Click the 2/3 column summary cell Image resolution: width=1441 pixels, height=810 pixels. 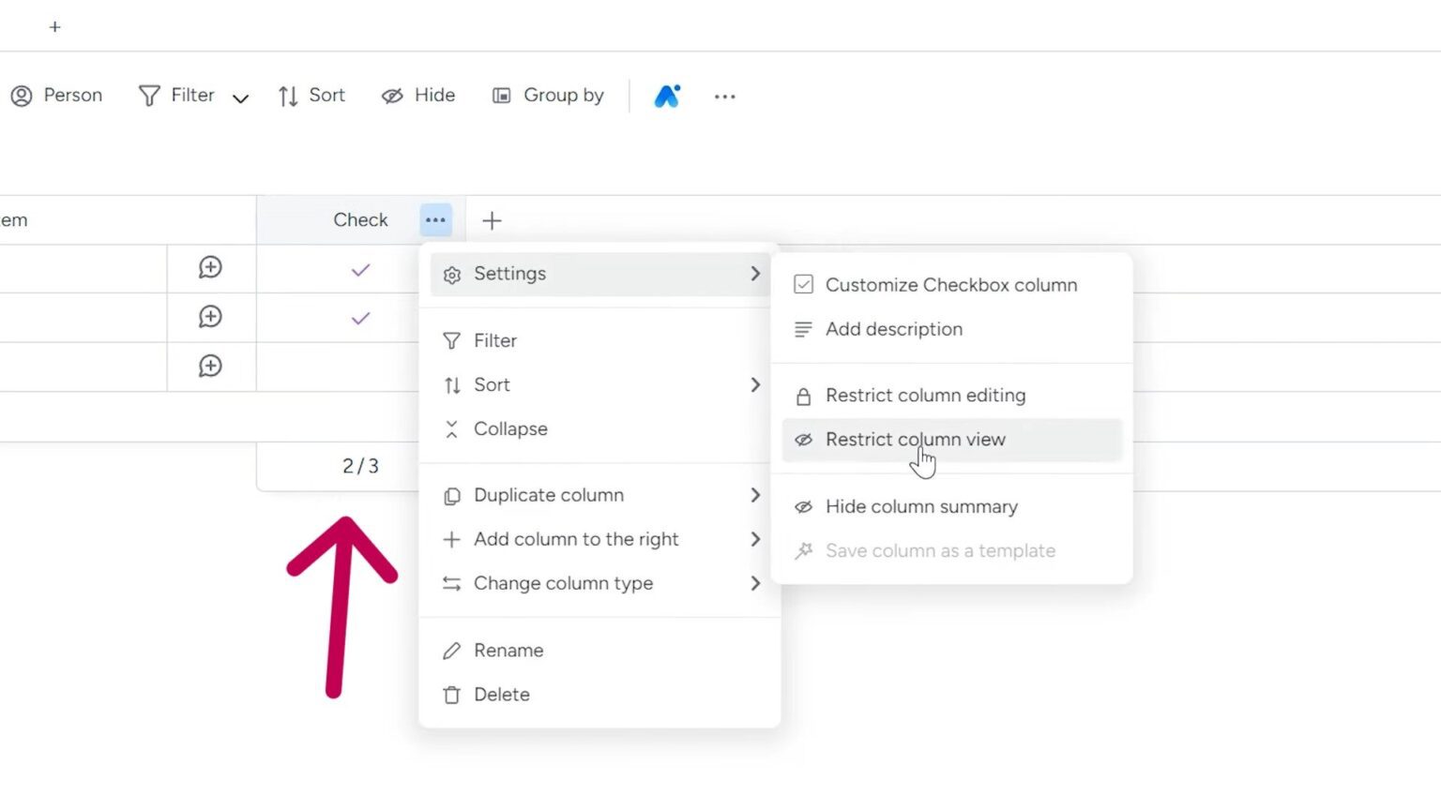[360, 466]
